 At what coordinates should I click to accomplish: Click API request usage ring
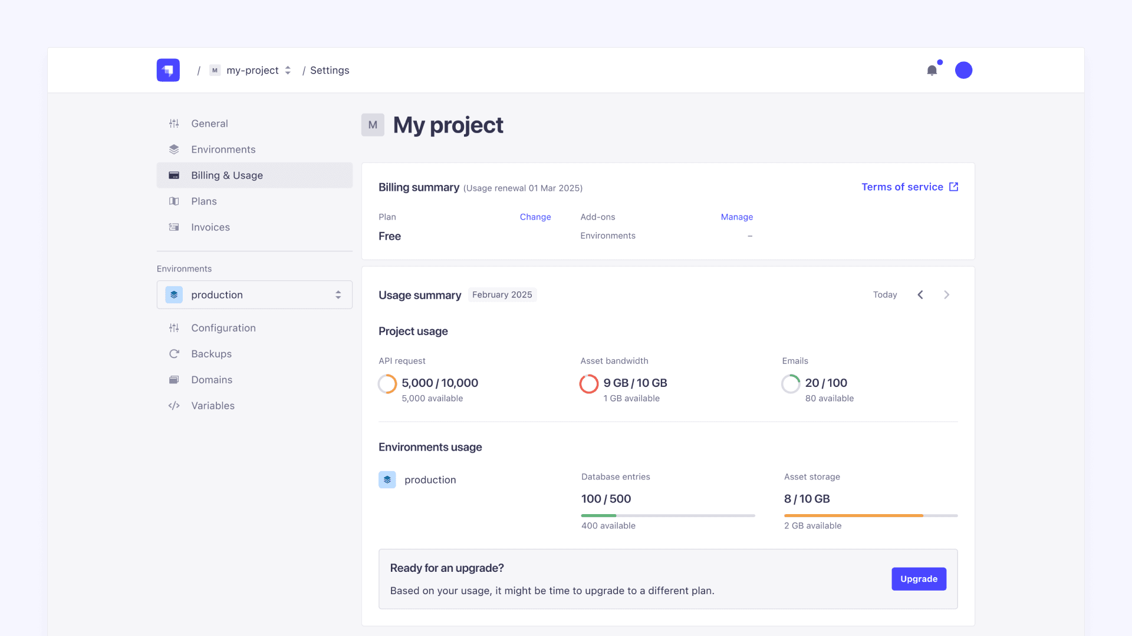pyautogui.click(x=387, y=384)
